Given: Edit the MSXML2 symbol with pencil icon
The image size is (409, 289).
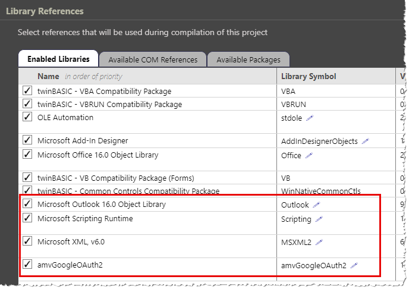Looking at the screenshot, I should (x=320, y=243).
